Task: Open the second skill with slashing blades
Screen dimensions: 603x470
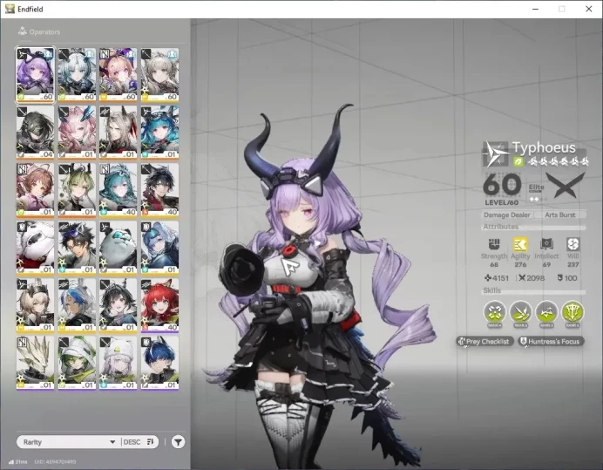Action: tap(521, 312)
